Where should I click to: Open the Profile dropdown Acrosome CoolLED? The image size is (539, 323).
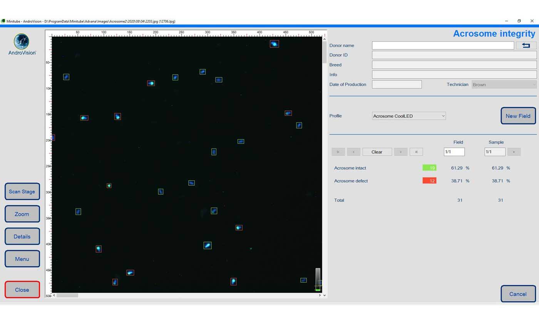tap(408, 116)
